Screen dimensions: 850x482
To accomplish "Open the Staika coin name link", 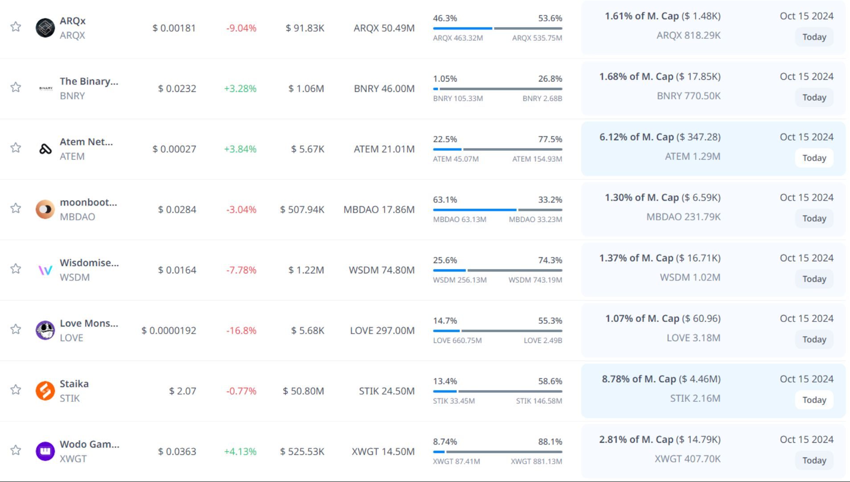I will pyautogui.click(x=74, y=384).
